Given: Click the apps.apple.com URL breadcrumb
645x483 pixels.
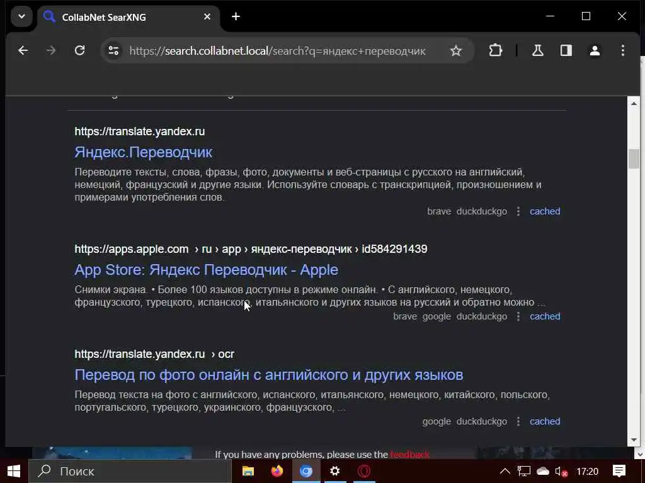Looking at the screenshot, I should [x=251, y=249].
